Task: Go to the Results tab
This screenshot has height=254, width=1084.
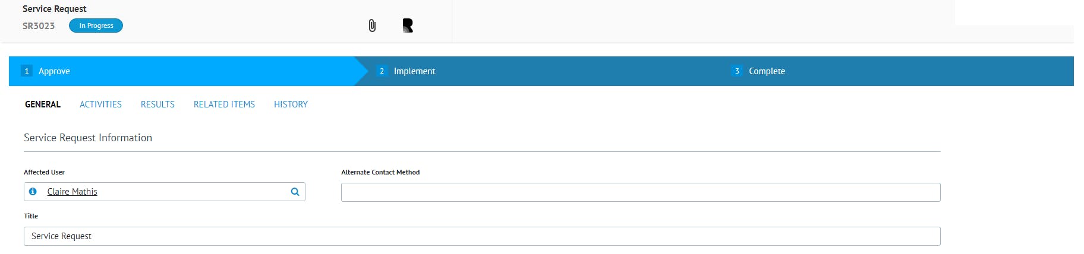Action: point(157,104)
